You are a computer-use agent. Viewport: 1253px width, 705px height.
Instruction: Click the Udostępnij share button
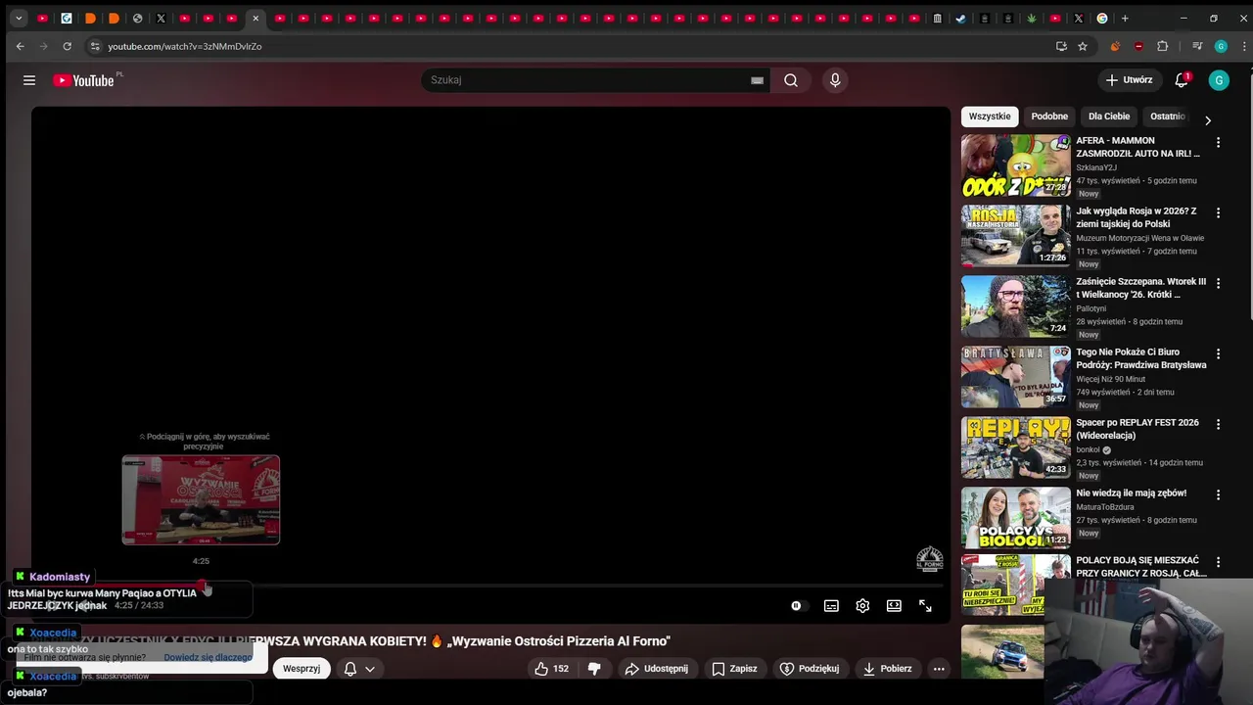click(657, 669)
